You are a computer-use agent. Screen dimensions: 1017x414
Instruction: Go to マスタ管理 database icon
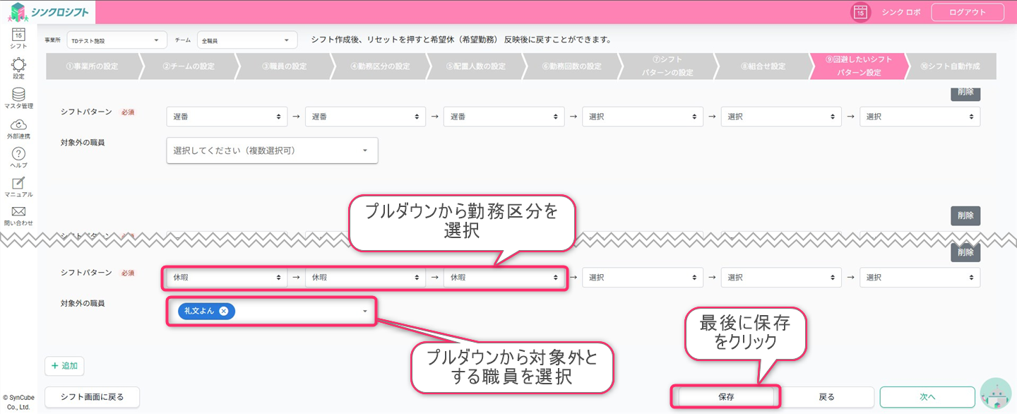tap(18, 98)
